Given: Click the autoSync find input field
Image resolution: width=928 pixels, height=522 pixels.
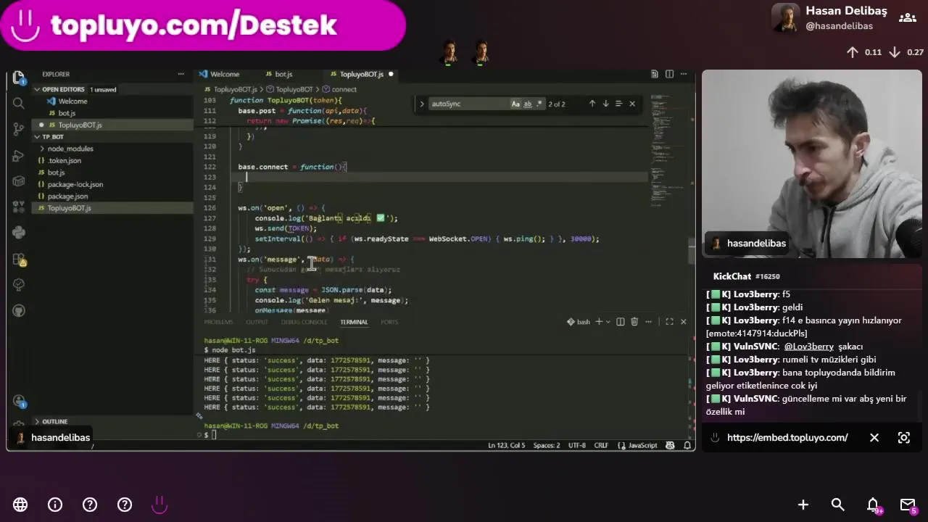Looking at the screenshot, I should pos(469,104).
